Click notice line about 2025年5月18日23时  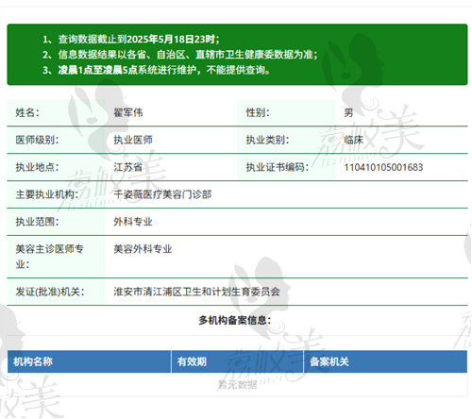click(x=131, y=40)
